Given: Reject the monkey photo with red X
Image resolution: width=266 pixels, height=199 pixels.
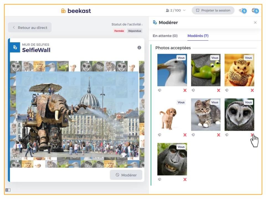Looking at the screenshot, I should [185, 180].
